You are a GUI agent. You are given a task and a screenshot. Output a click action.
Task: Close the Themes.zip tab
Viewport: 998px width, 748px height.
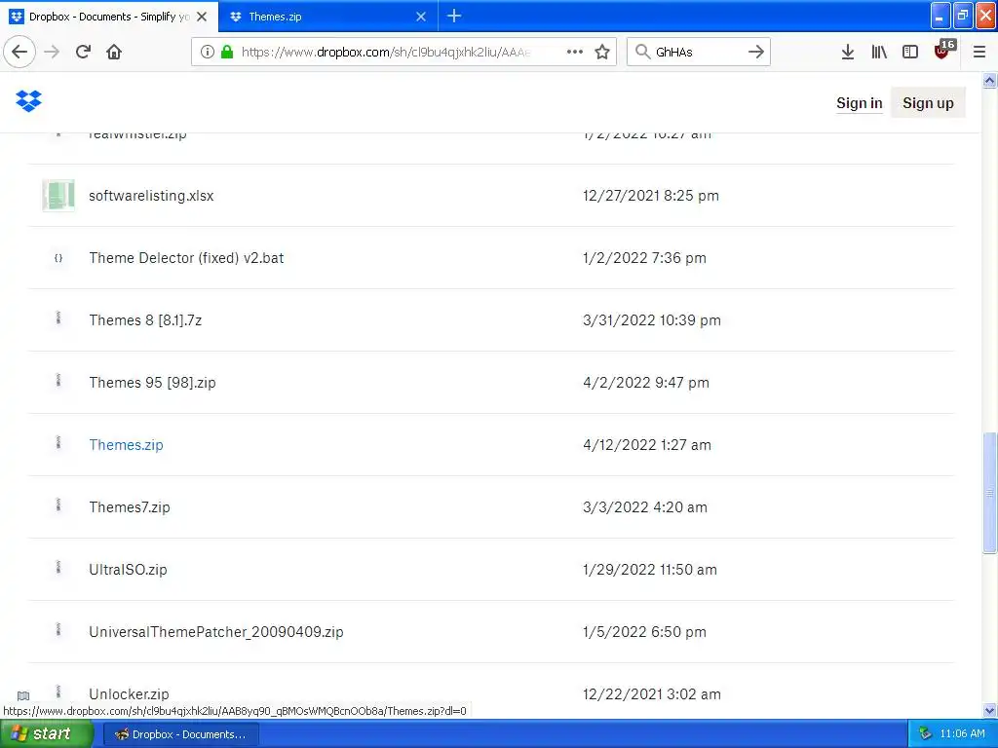pos(421,17)
